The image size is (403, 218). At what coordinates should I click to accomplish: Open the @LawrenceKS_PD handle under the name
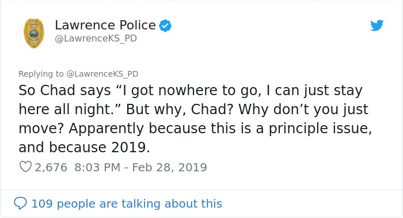click(x=96, y=38)
